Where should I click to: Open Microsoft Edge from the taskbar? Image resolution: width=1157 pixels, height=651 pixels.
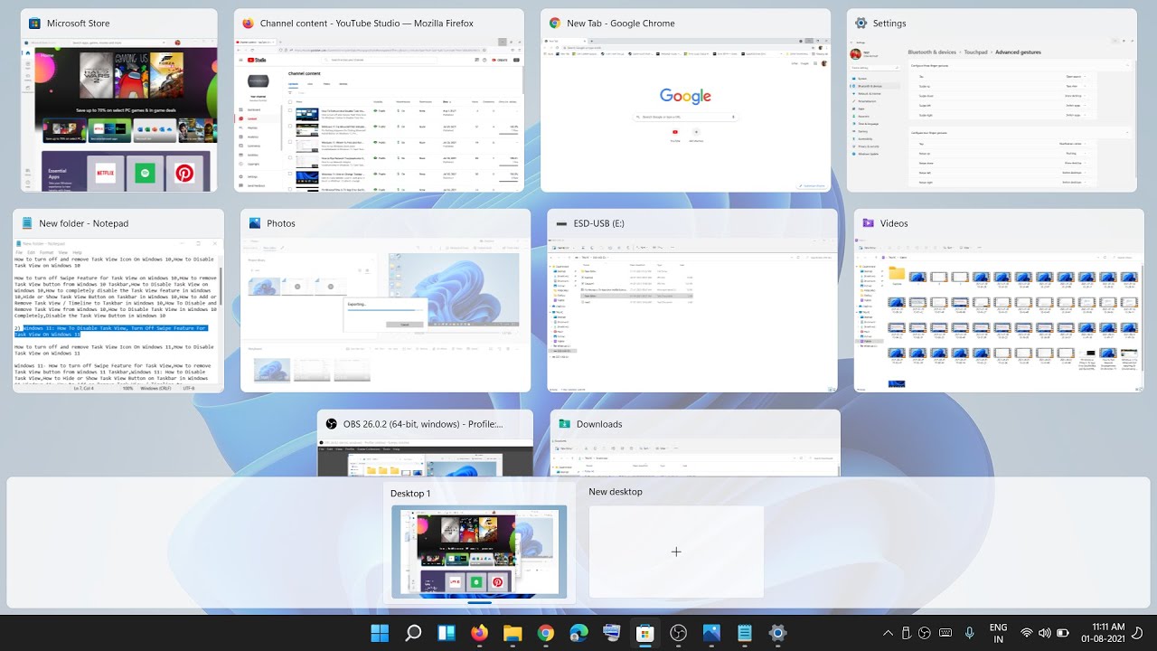tap(578, 633)
